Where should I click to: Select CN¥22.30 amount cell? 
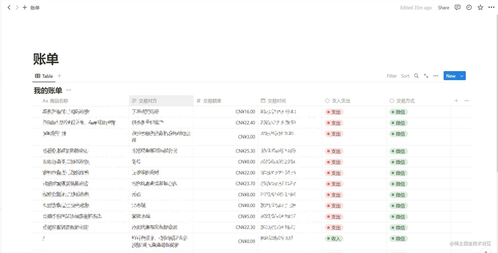pos(225,227)
